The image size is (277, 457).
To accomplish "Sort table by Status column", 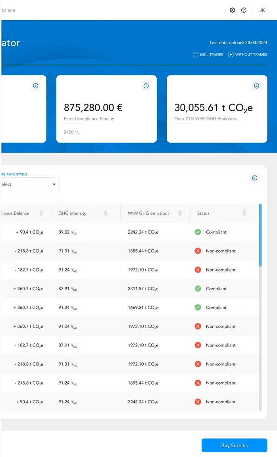I will coord(244,213).
